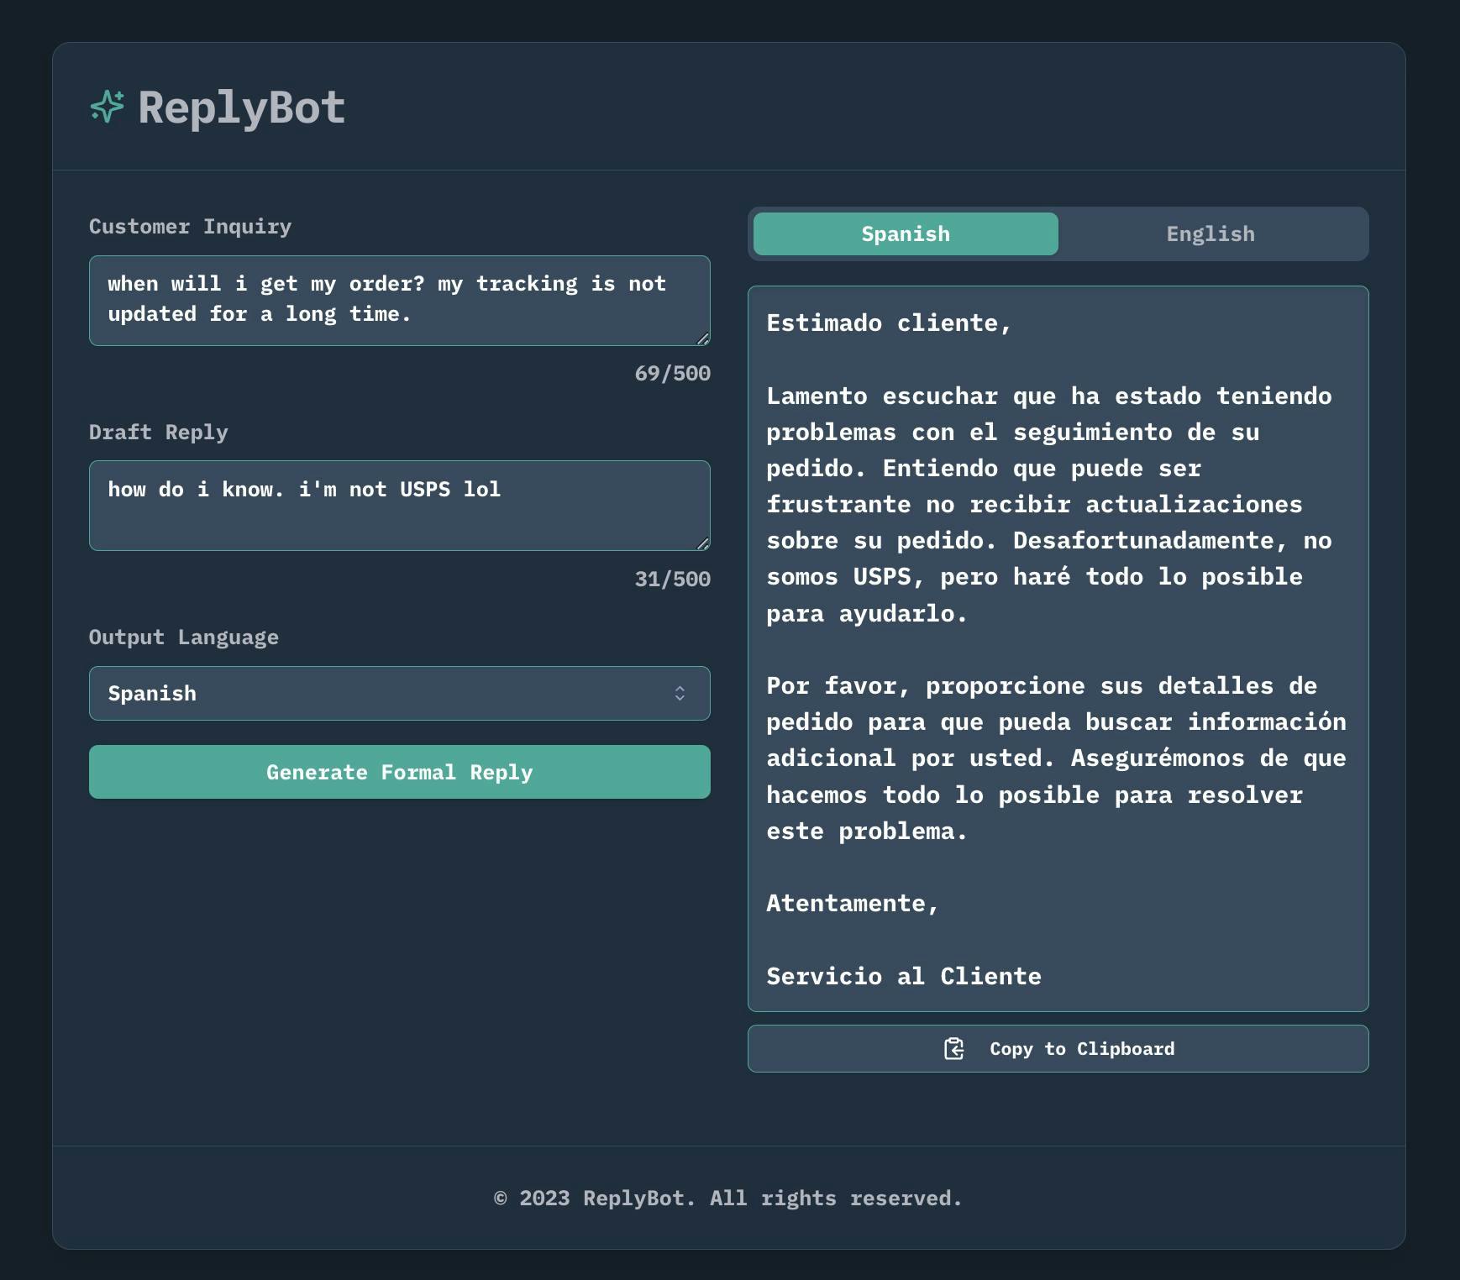Click the ReplyBot title text
Viewport: 1460px width, 1280px height.
241,108
